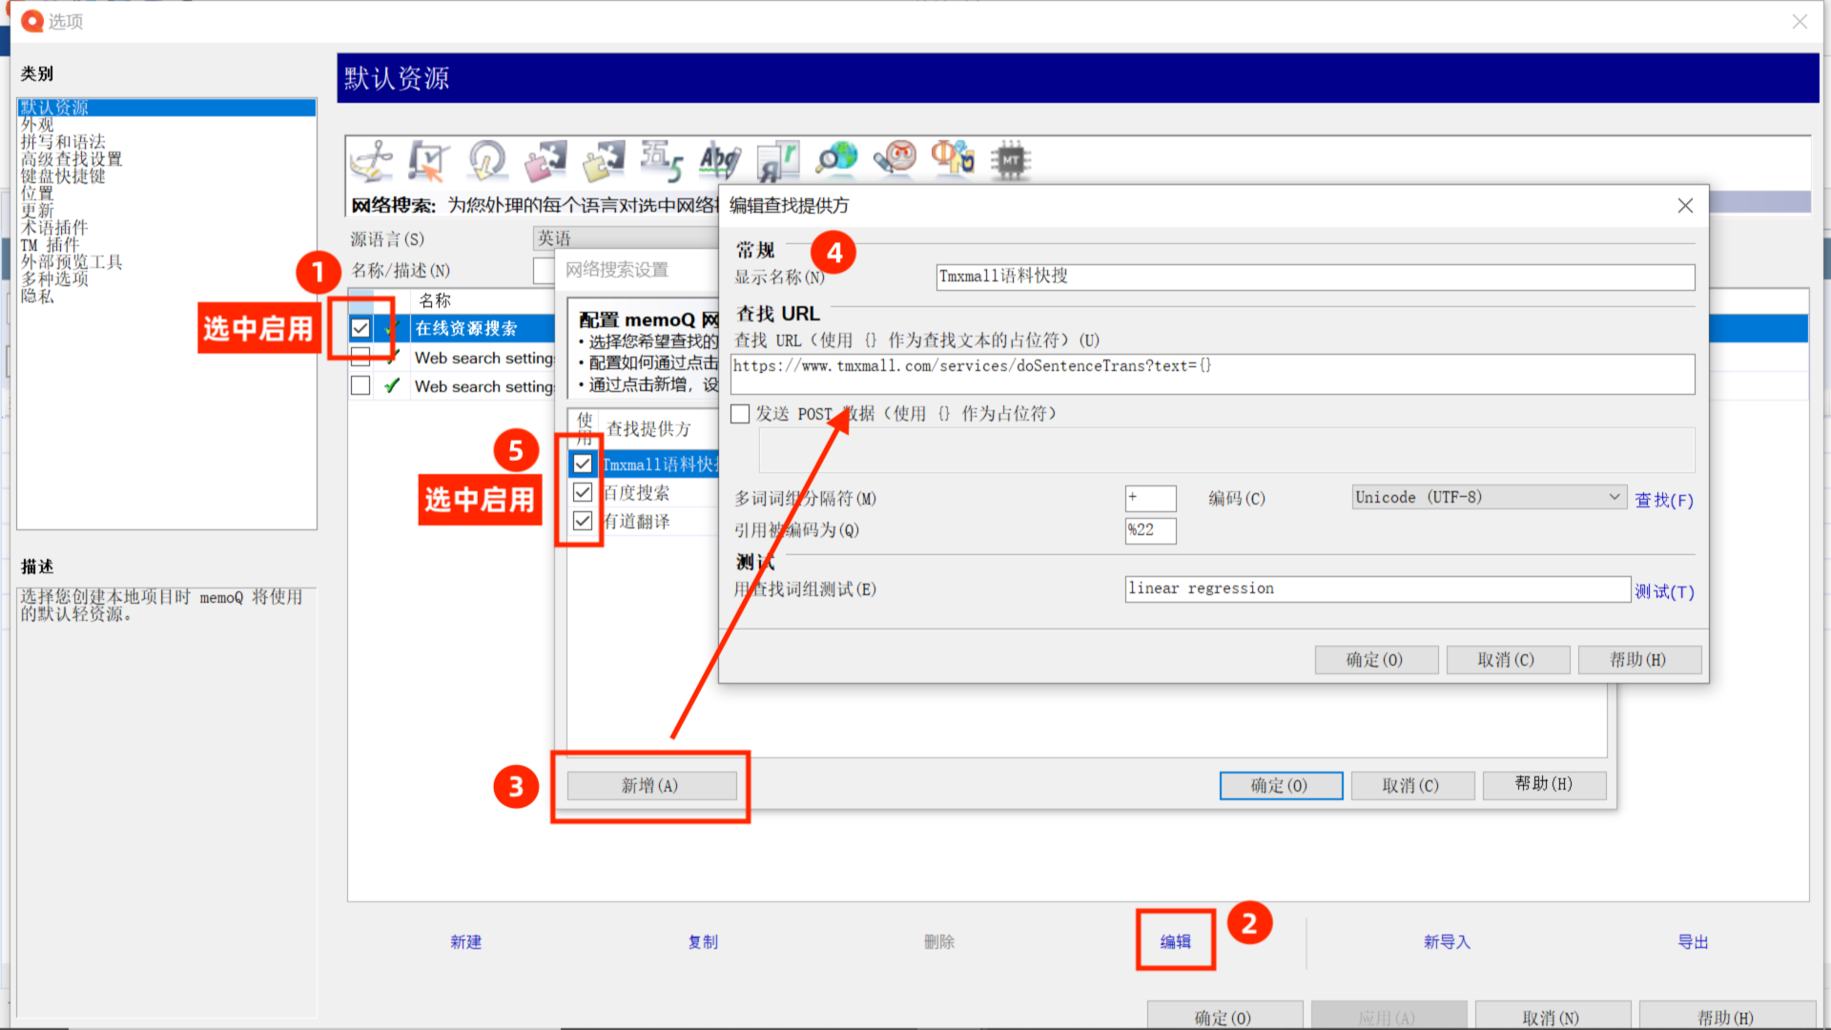The width and height of the screenshot is (1831, 1030).
Task: Click the 查找(F) link
Action: click(x=1664, y=501)
